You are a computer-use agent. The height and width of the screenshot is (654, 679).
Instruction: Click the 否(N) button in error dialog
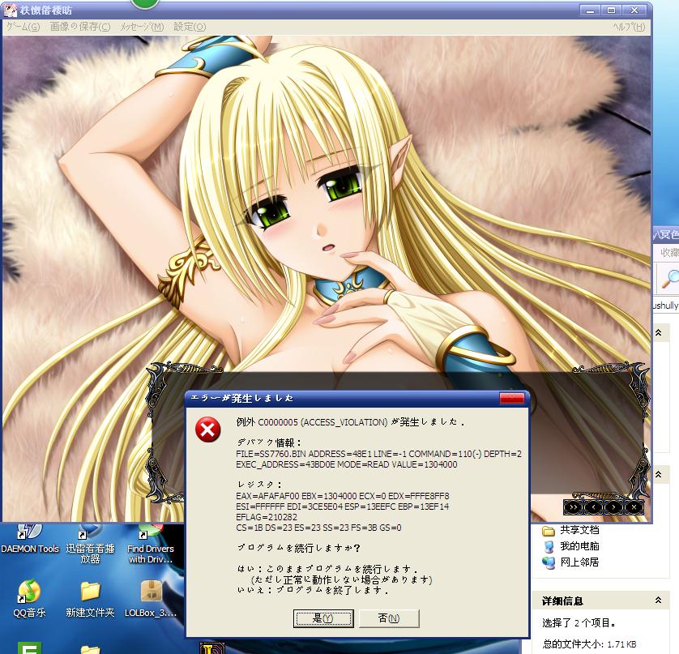pyautogui.click(x=389, y=618)
